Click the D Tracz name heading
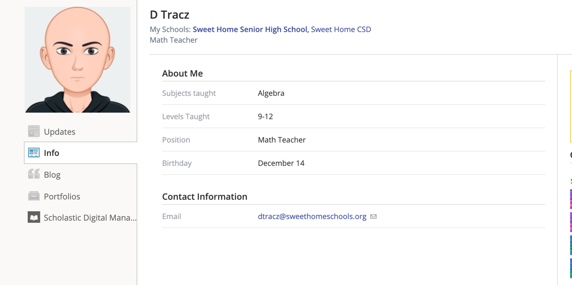 click(170, 15)
